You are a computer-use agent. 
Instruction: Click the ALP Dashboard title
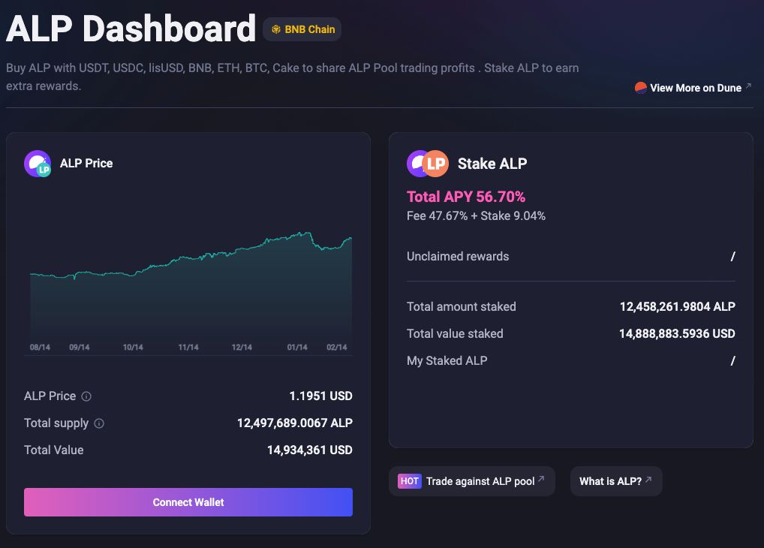130,29
